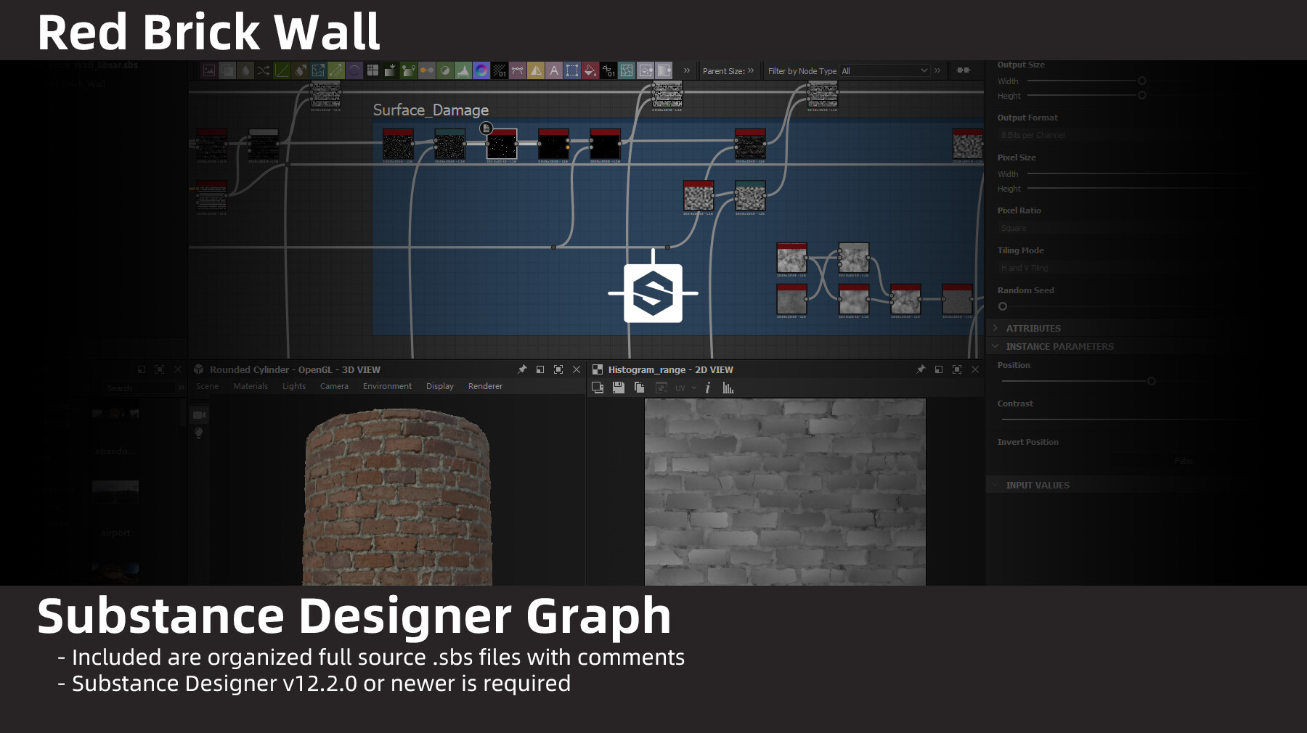Toggle the Invert Position parameter
1307x733 pixels.
tap(1184, 460)
